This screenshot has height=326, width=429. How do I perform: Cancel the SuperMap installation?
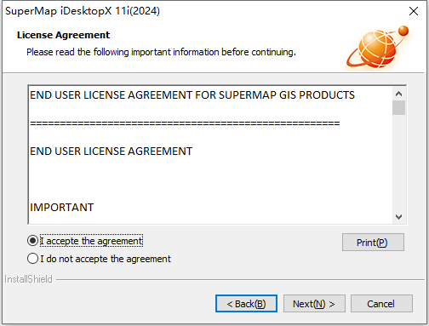pyautogui.click(x=381, y=304)
